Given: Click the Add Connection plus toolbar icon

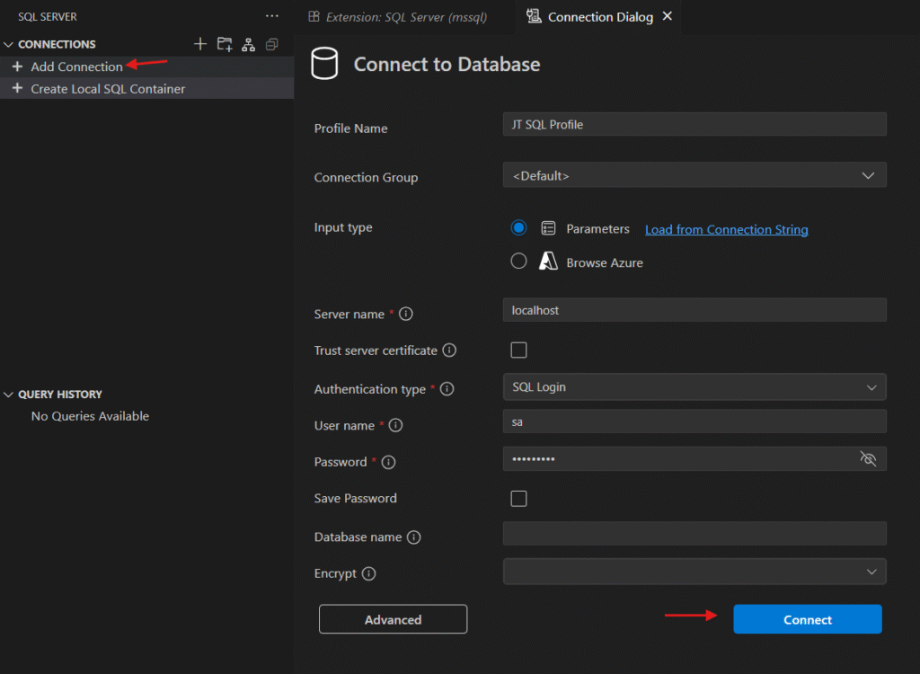Looking at the screenshot, I should pyautogui.click(x=200, y=44).
